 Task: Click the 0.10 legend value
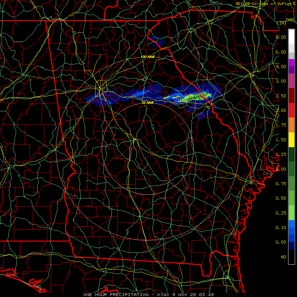click(x=280, y=228)
